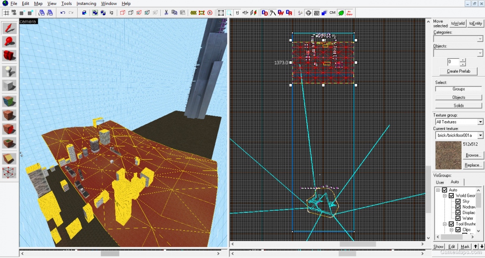
Task: Click the Browse... texture button
Action: pyautogui.click(x=473, y=155)
